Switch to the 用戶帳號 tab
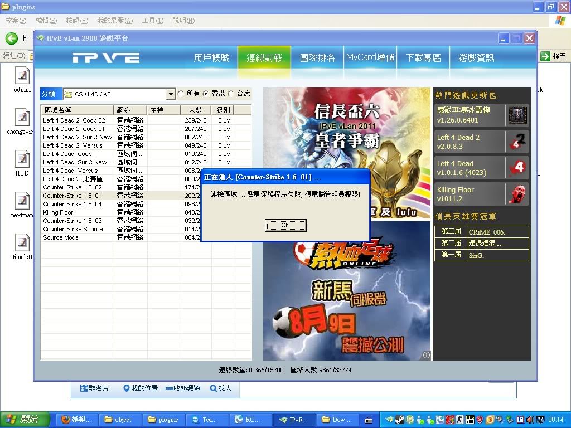Image resolution: width=571 pixels, height=428 pixels. pos(211,58)
